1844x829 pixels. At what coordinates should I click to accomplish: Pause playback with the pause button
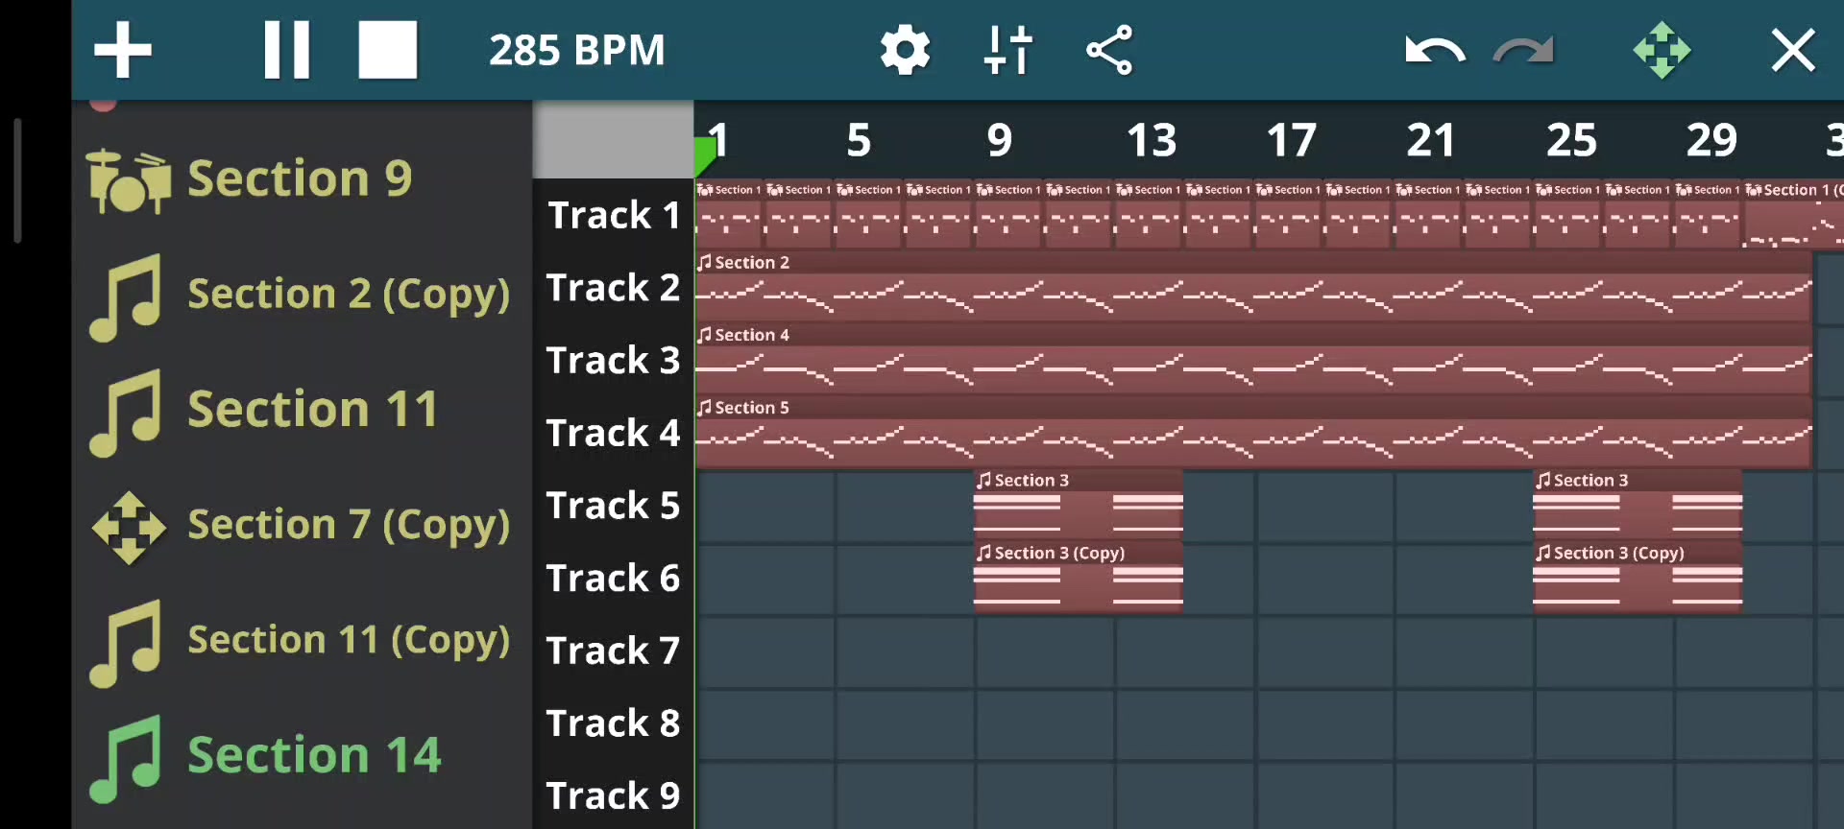(x=287, y=50)
